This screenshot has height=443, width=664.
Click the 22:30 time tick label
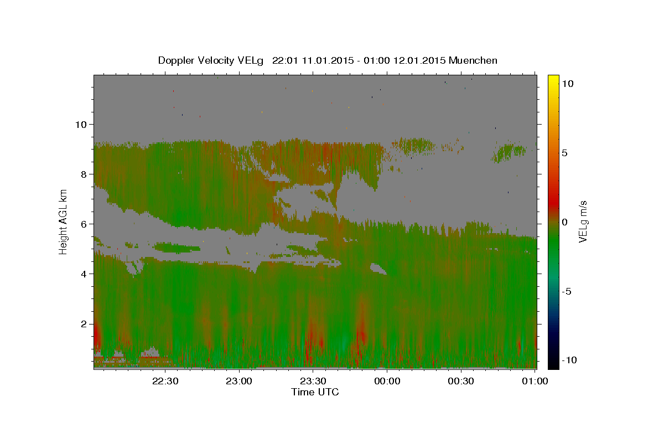165,381
